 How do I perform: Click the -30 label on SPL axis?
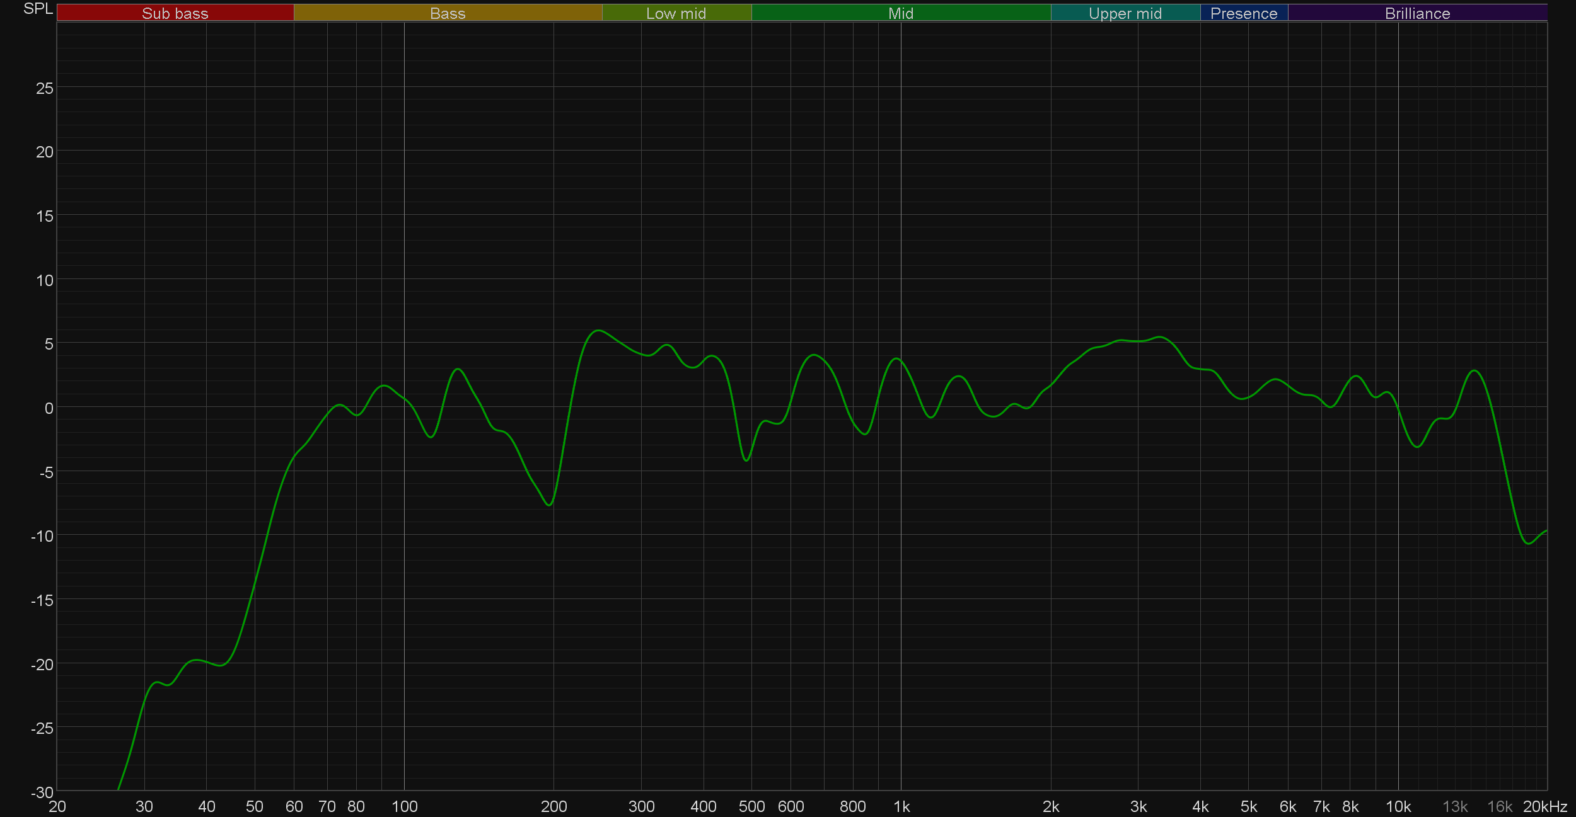point(42,792)
